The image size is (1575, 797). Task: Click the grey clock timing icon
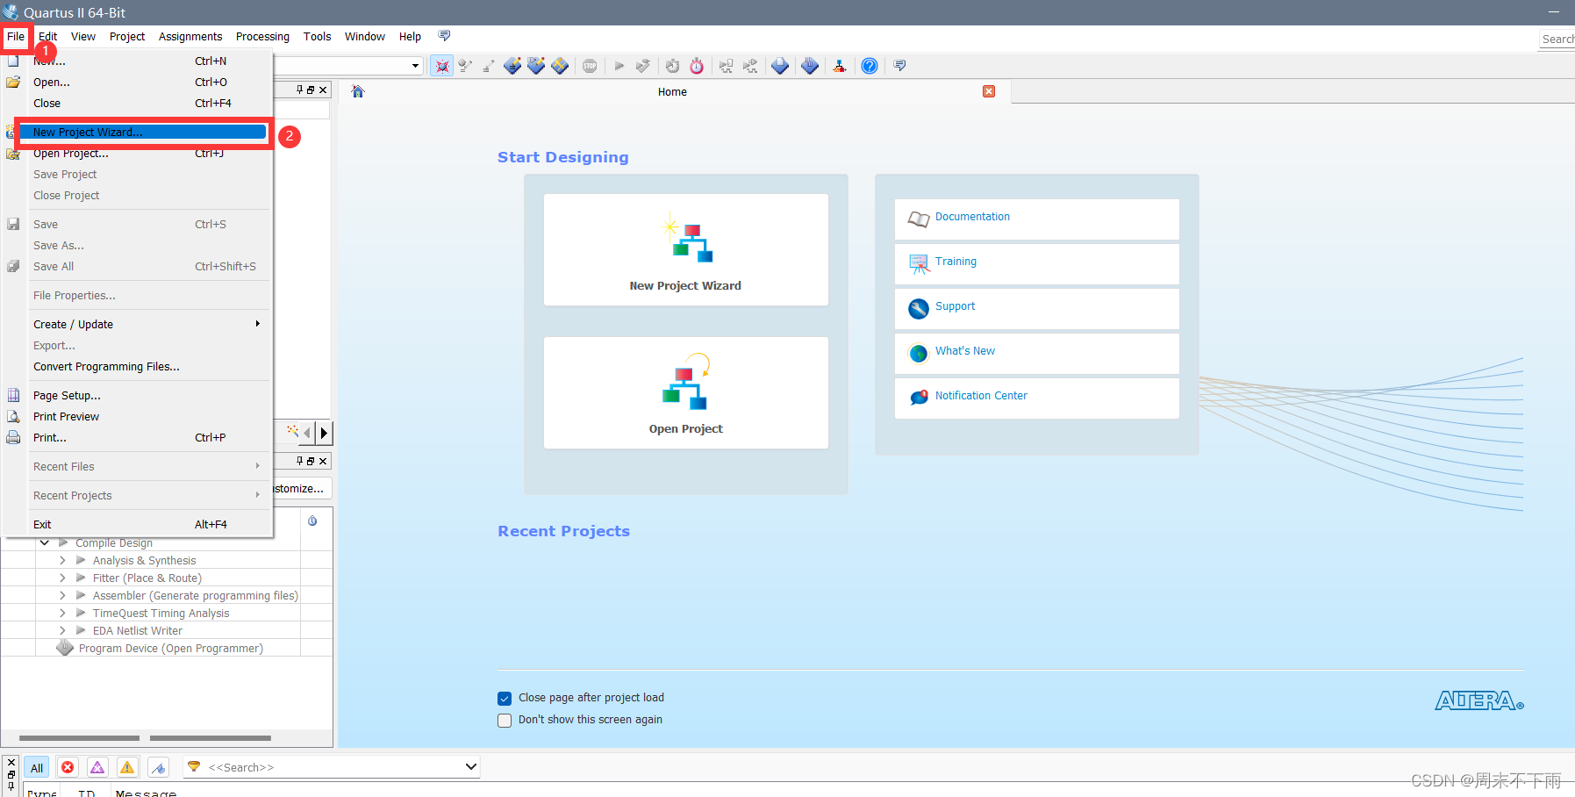673,66
